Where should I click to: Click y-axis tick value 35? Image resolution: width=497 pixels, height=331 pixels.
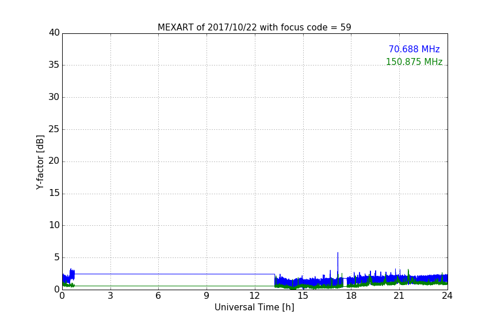tap(54, 65)
